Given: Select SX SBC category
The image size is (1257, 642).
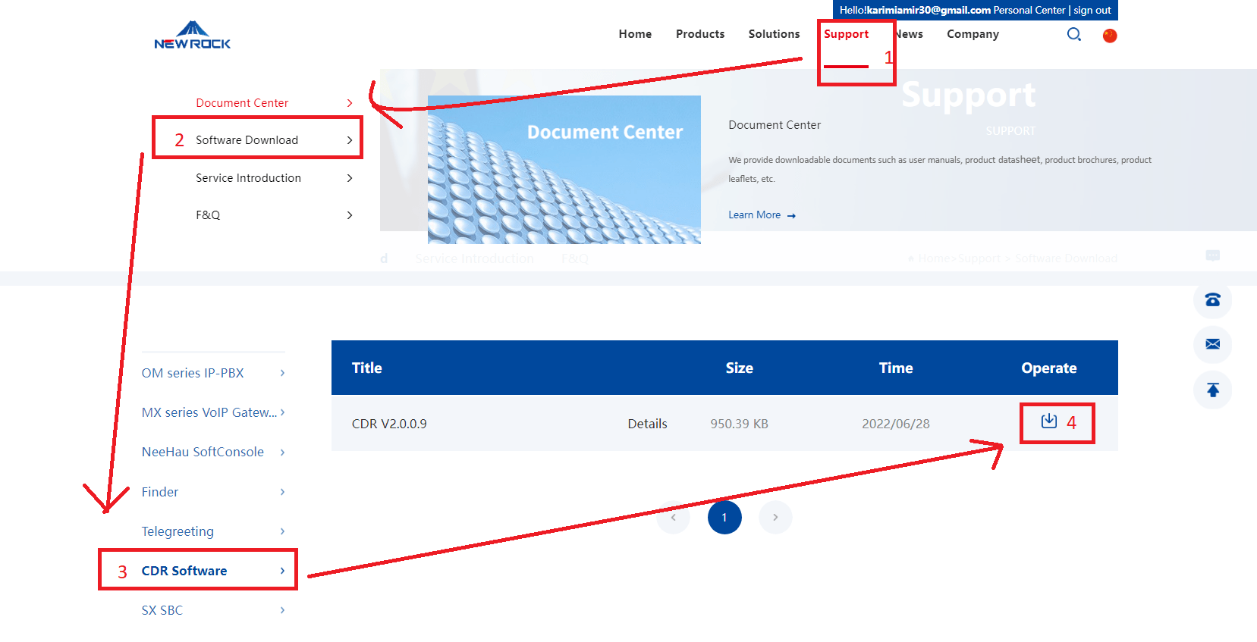Looking at the screenshot, I should click(162, 610).
